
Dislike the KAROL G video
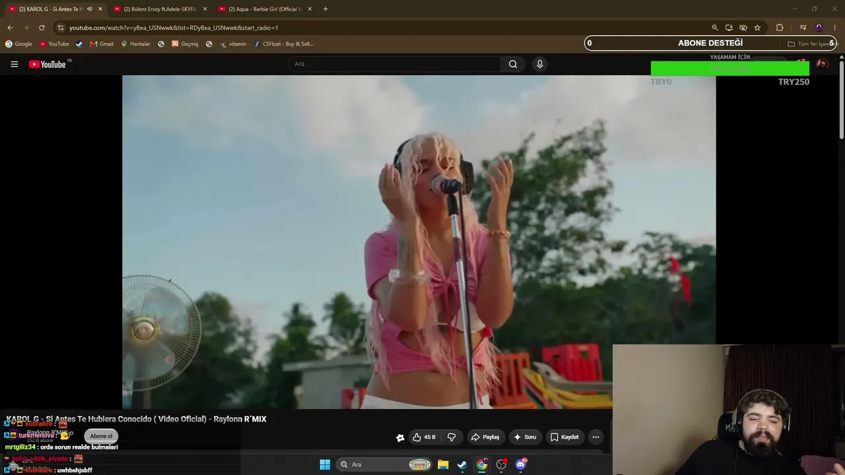(452, 437)
